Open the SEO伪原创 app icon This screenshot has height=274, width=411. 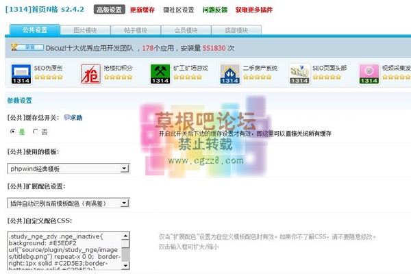tap(21, 74)
